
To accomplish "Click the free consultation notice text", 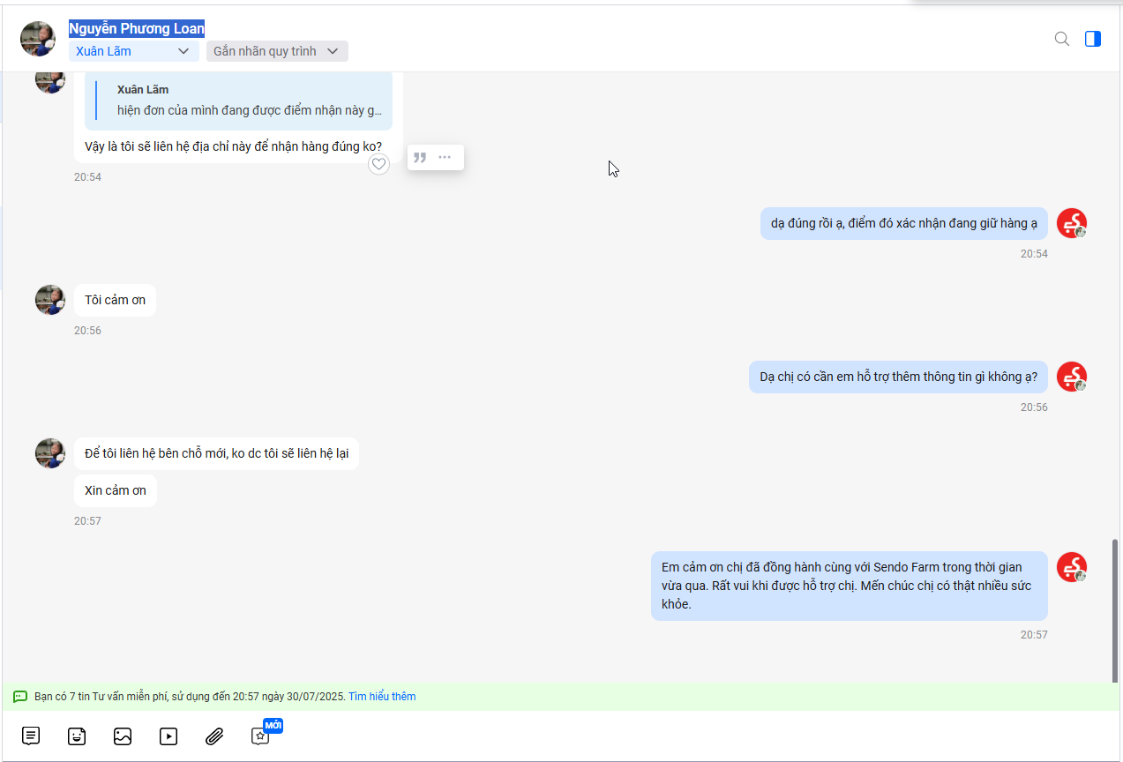I will pos(190,697).
